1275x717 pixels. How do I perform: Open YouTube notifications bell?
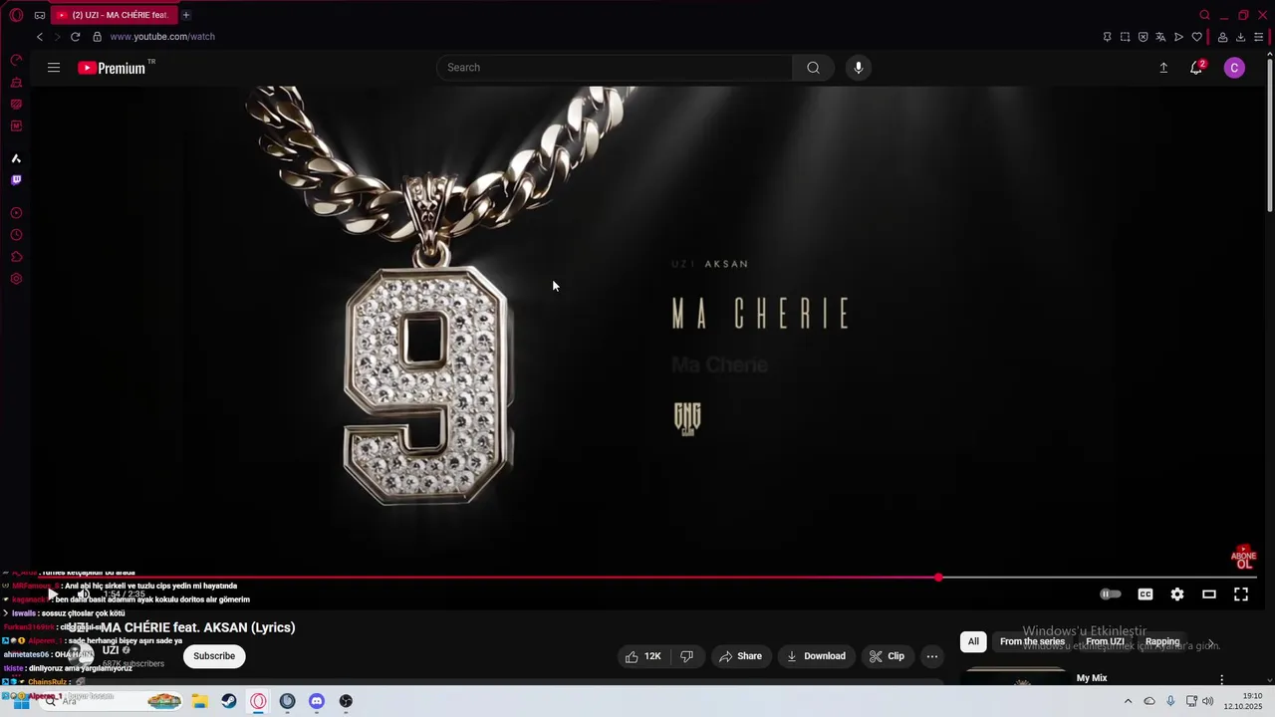coord(1196,68)
